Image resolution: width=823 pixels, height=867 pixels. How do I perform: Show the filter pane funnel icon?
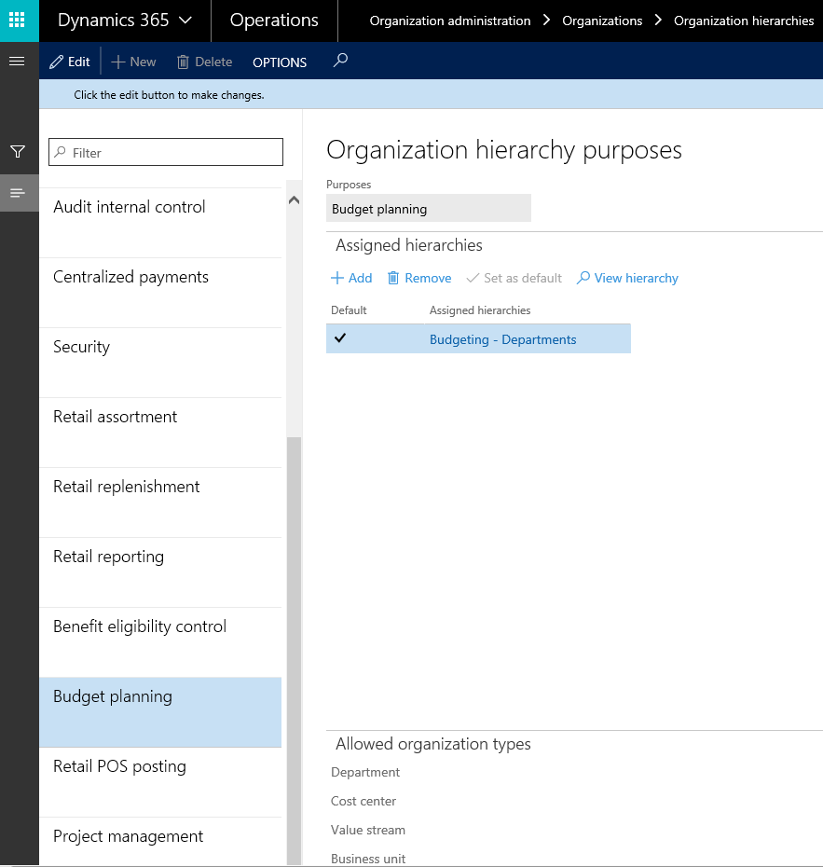click(x=18, y=152)
